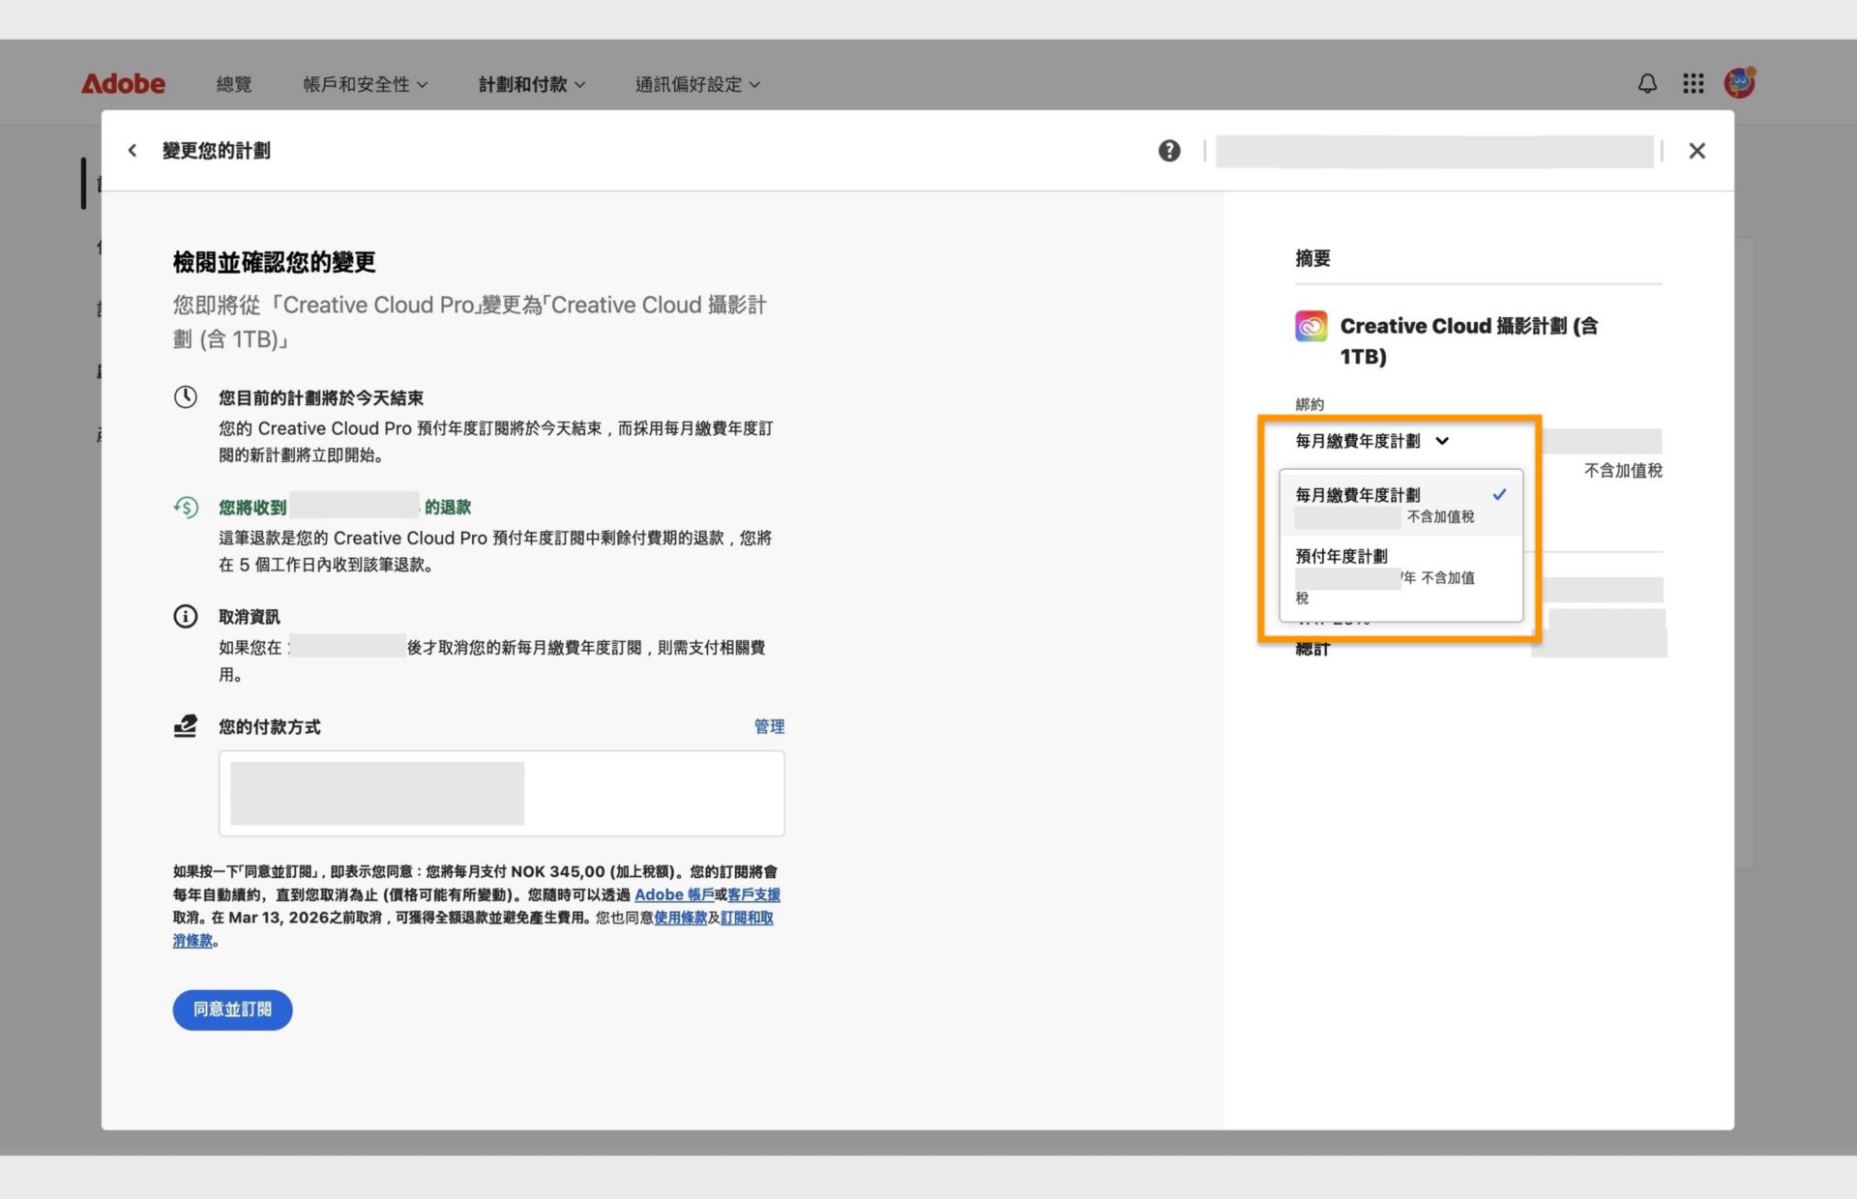Collapse the 每月繳費年度計劃 plan dropdown
This screenshot has height=1199, width=1857.
tap(1443, 441)
